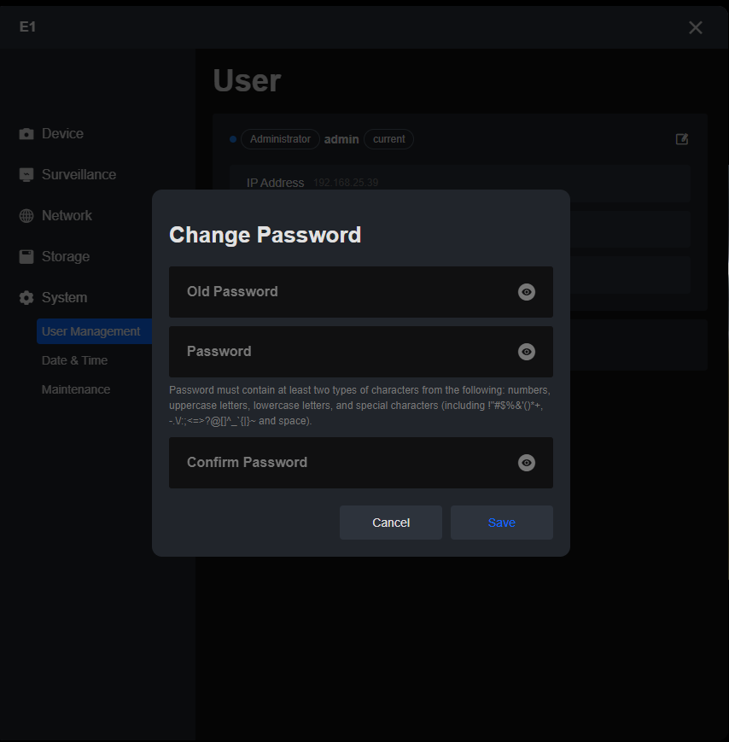Click the E1 device title
729x742 pixels.
pos(27,27)
